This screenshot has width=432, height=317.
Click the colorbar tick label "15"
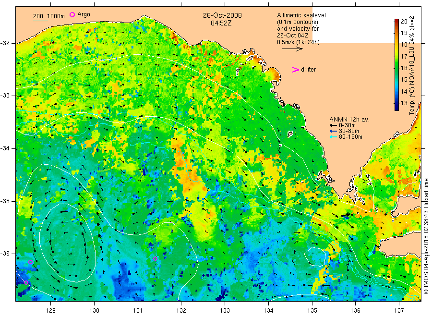[404, 80]
